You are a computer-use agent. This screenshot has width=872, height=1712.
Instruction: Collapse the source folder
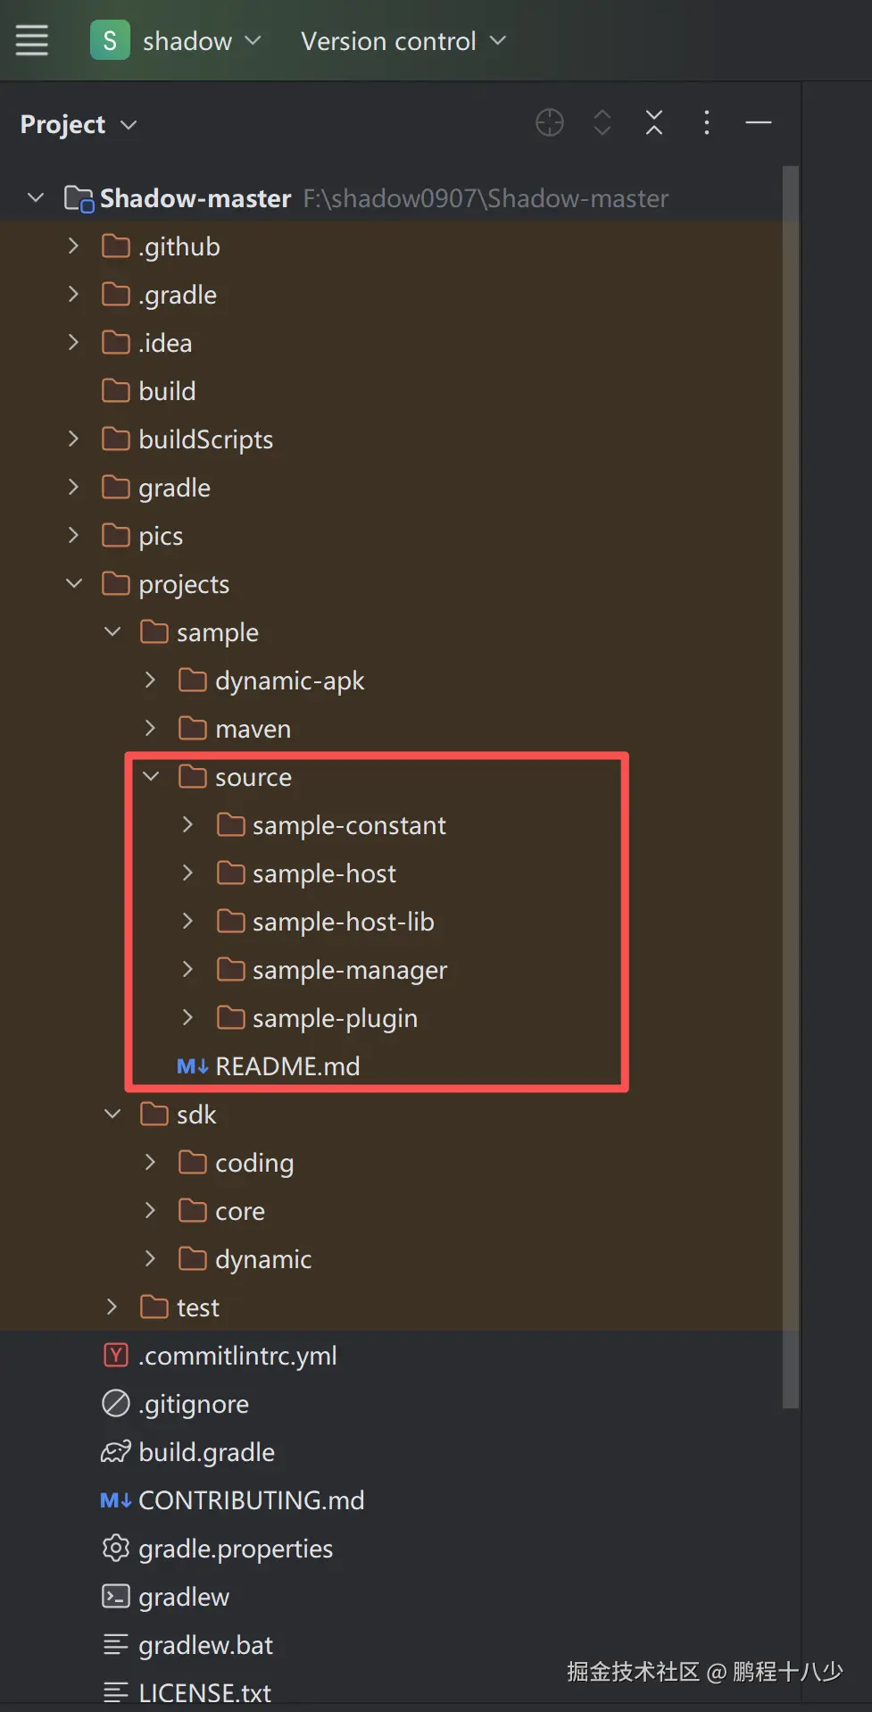[x=151, y=777]
